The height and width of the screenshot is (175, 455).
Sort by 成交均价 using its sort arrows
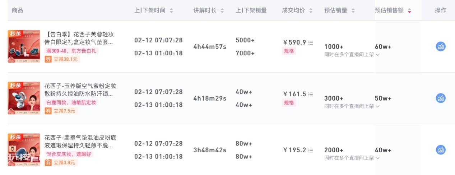coord(311,11)
